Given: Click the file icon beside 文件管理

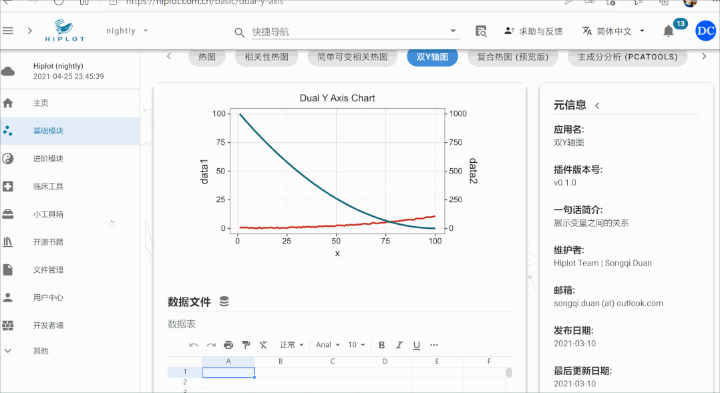Looking at the screenshot, I should 8,270.
